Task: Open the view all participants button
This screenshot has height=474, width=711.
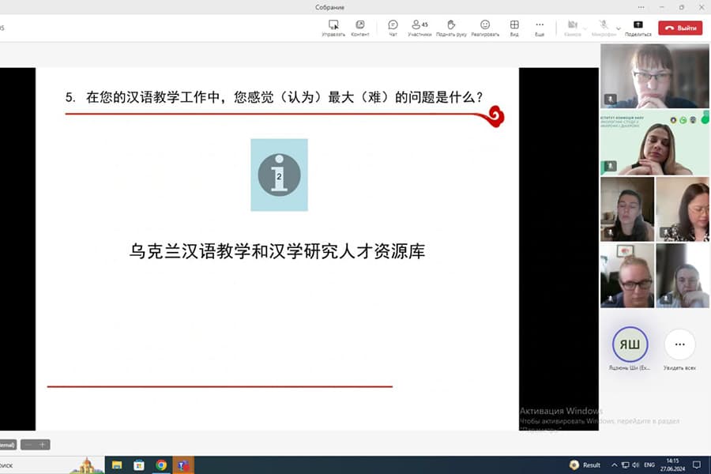Action: pos(679,344)
